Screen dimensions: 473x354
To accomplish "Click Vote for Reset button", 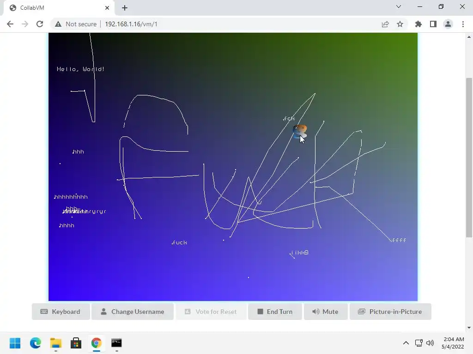I will pos(211,312).
